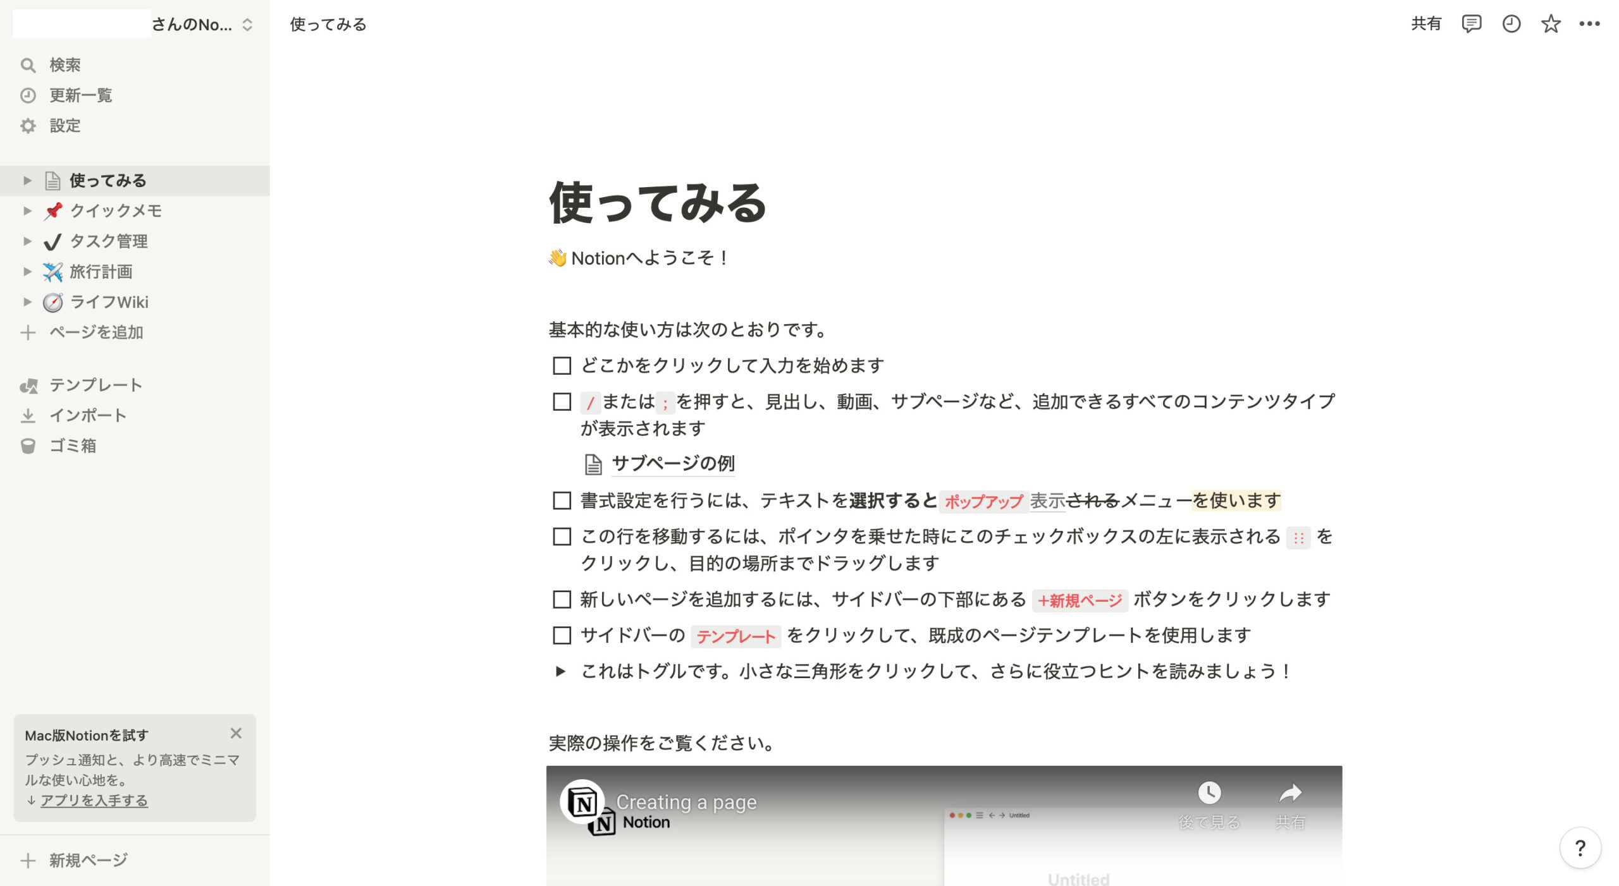The image size is (1619, 886).
Task: Check the サイドバーの テンプレート checkbox
Action: pyautogui.click(x=562, y=635)
